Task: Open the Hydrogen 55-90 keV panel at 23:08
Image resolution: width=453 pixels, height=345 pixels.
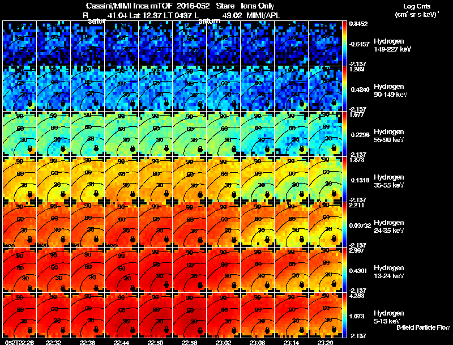Action: pos(258,134)
